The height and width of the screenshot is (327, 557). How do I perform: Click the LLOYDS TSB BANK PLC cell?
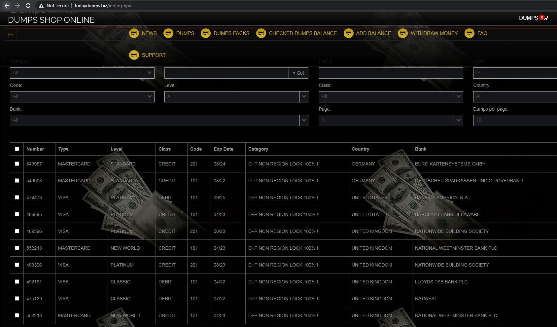(441, 282)
